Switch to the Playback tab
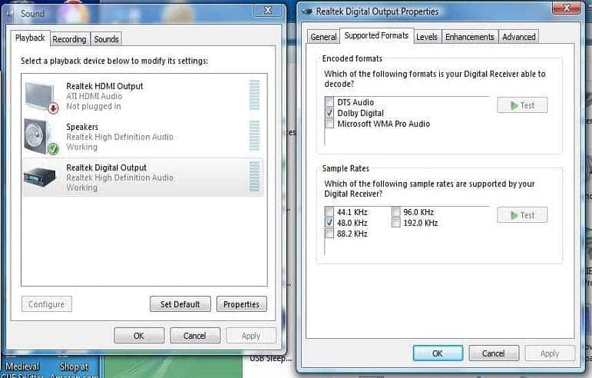 click(30, 38)
